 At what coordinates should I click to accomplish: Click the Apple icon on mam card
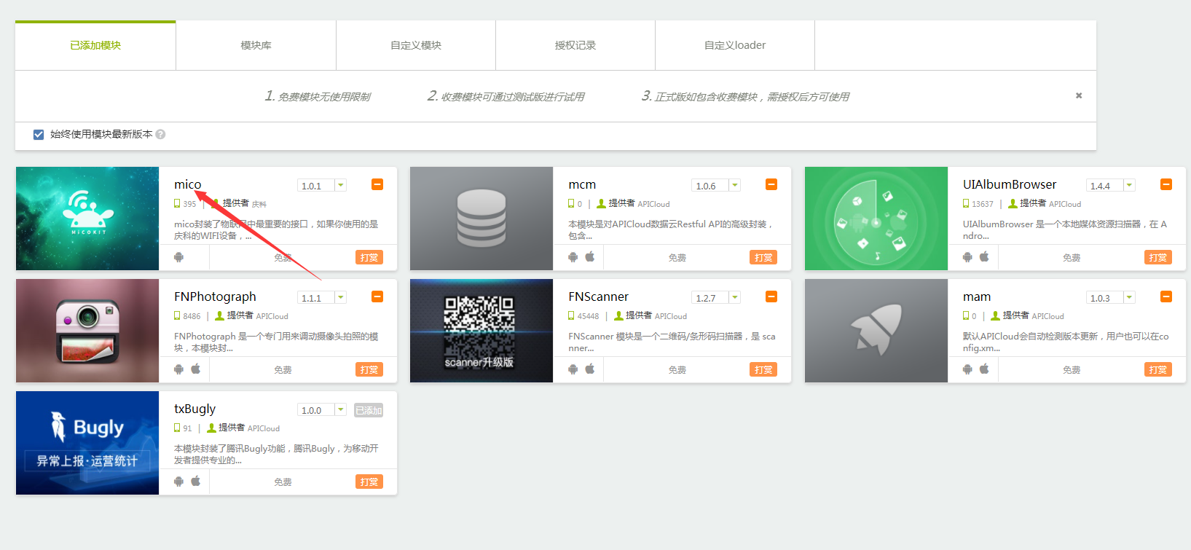click(984, 369)
